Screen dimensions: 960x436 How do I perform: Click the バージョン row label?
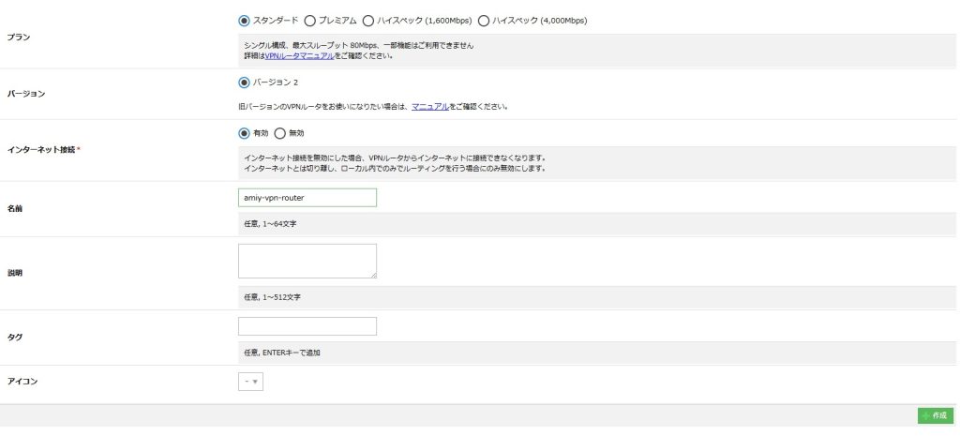pyautogui.click(x=25, y=94)
